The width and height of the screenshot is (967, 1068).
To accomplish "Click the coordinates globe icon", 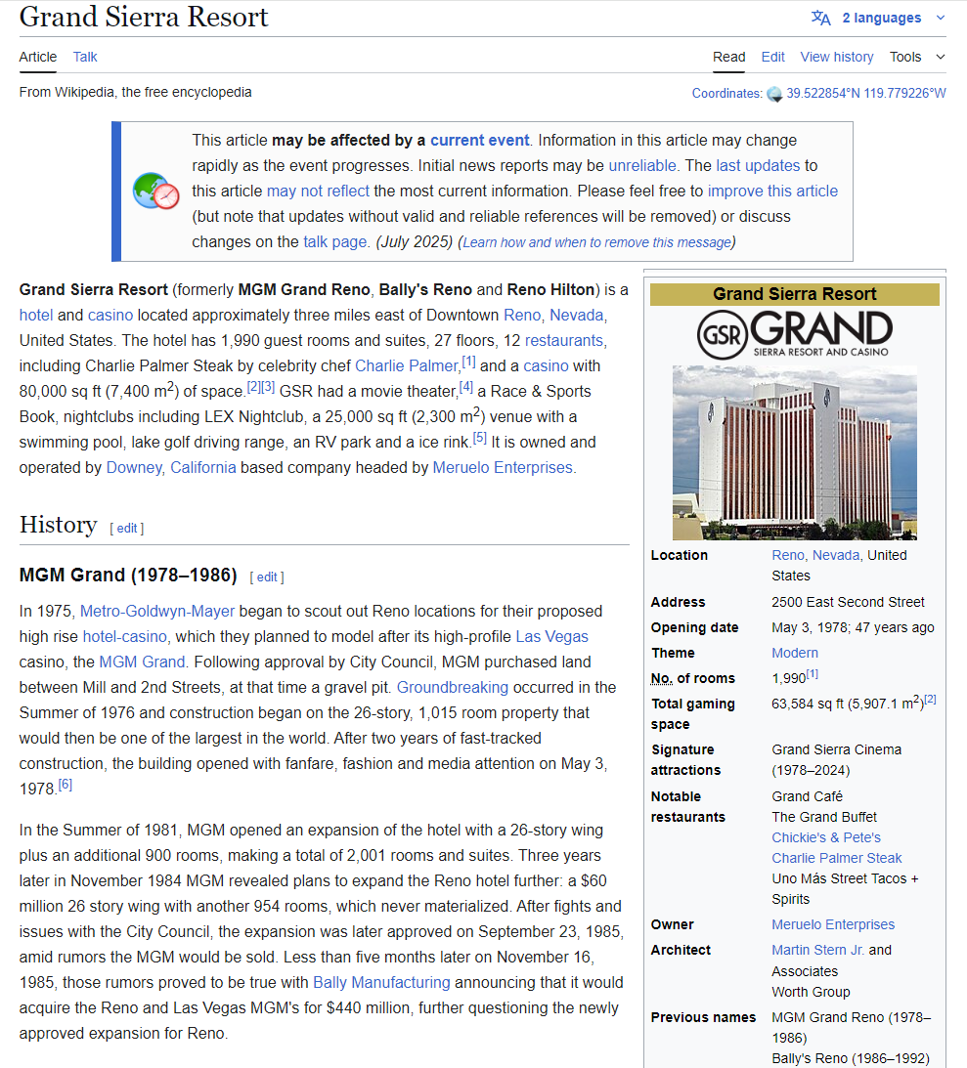I will click(x=774, y=94).
